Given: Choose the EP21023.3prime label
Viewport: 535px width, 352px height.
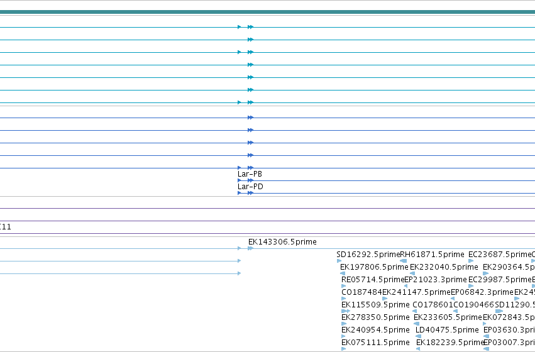Looking at the screenshot, I should 436,279.
